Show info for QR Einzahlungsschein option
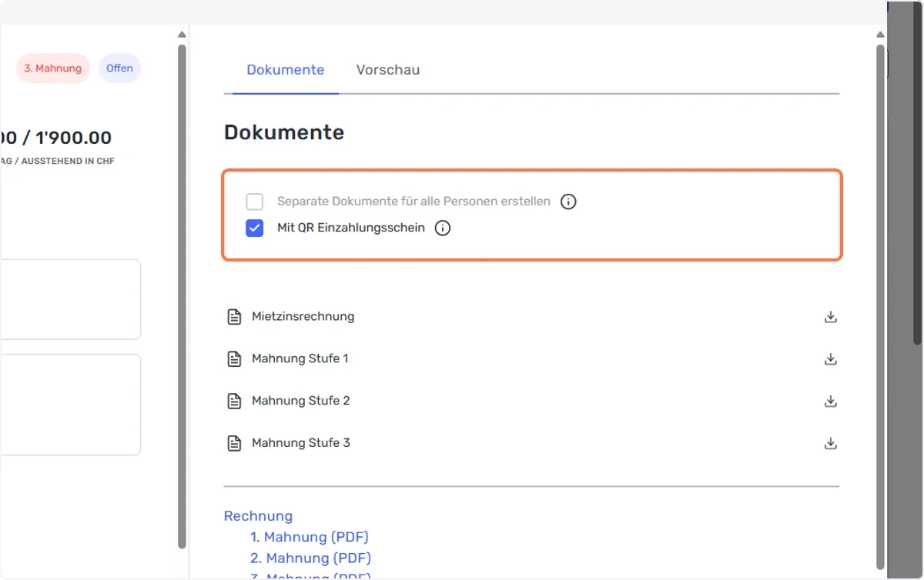 443,228
